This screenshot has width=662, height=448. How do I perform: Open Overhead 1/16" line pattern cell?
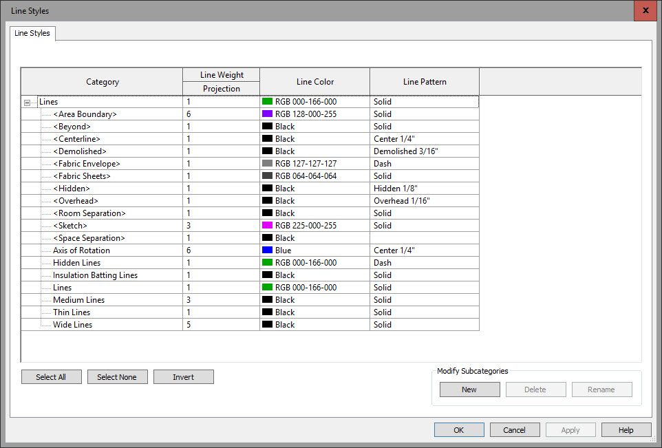click(x=425, y=200)
